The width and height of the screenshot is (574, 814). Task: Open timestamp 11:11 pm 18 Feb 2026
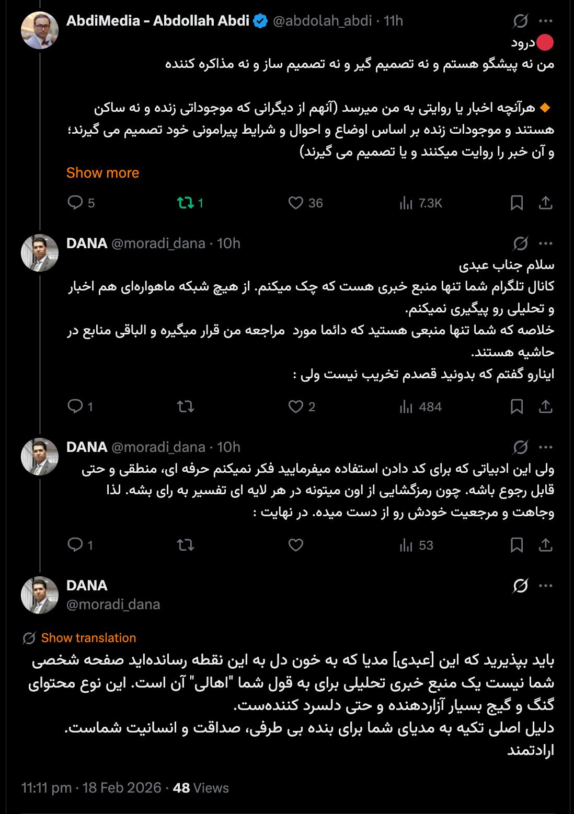coord(91,788)
